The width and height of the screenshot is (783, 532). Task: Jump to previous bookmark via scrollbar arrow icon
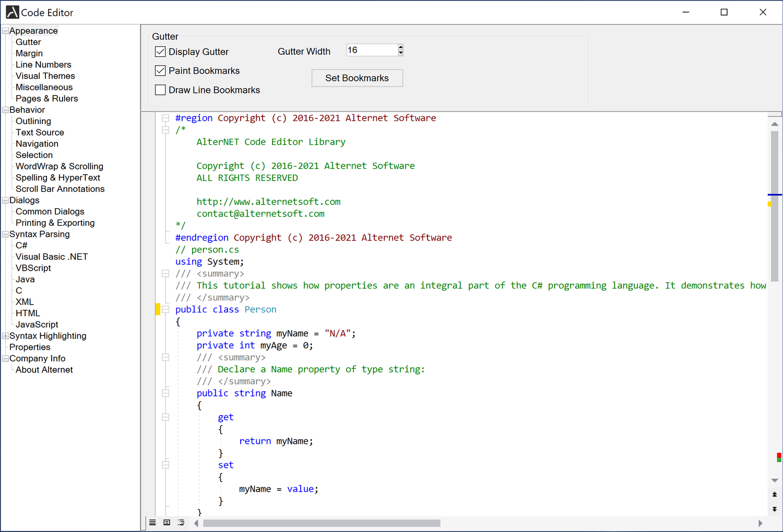(x=775, y=494)
